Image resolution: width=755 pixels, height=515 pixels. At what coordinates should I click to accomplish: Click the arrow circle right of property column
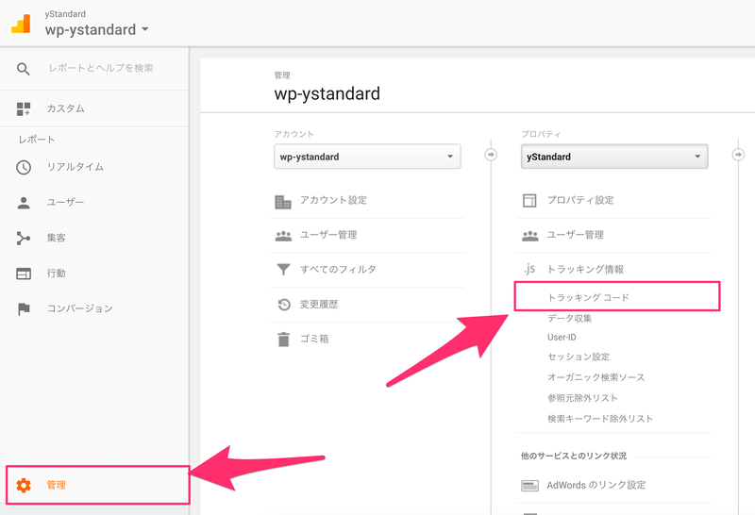pos(738,155)
